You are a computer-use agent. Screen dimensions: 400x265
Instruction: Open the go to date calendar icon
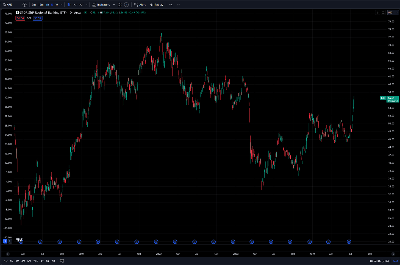tap(62, 261)
